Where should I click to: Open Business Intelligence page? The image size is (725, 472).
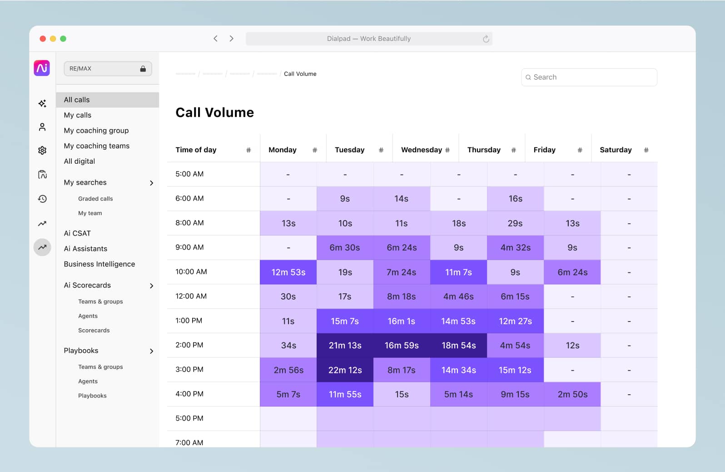[99, 264]
